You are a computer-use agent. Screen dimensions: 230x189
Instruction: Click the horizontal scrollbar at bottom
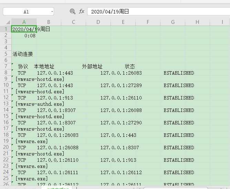(176, 188)
